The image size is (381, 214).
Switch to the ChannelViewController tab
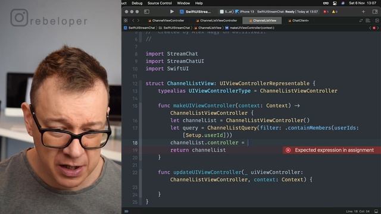(166, 21)
